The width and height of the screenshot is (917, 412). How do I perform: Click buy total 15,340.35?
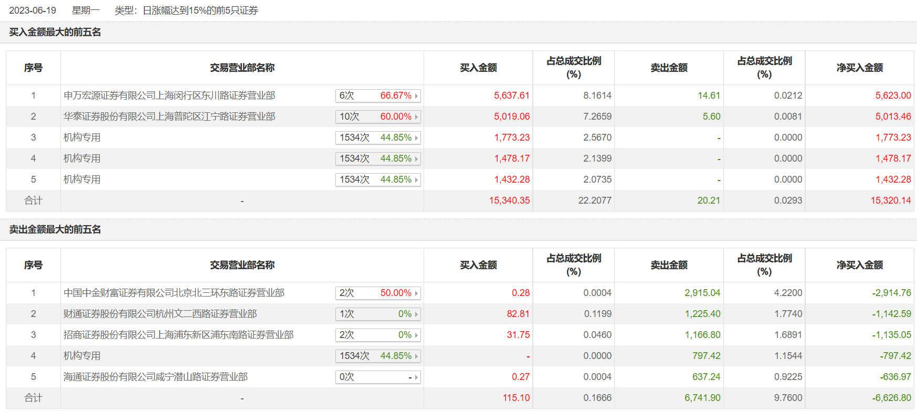click(510, 200)
